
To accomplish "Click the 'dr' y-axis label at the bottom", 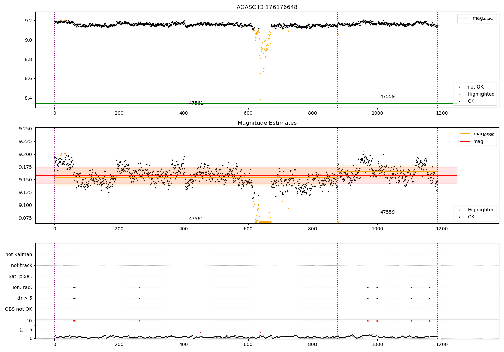I will 22,330.
